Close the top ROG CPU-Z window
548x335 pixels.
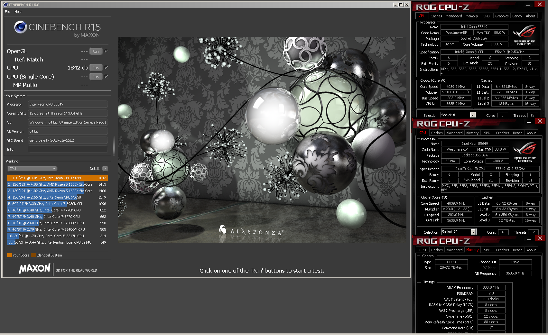pos(540,4)
